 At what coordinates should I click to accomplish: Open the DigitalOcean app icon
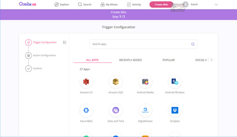145,110
